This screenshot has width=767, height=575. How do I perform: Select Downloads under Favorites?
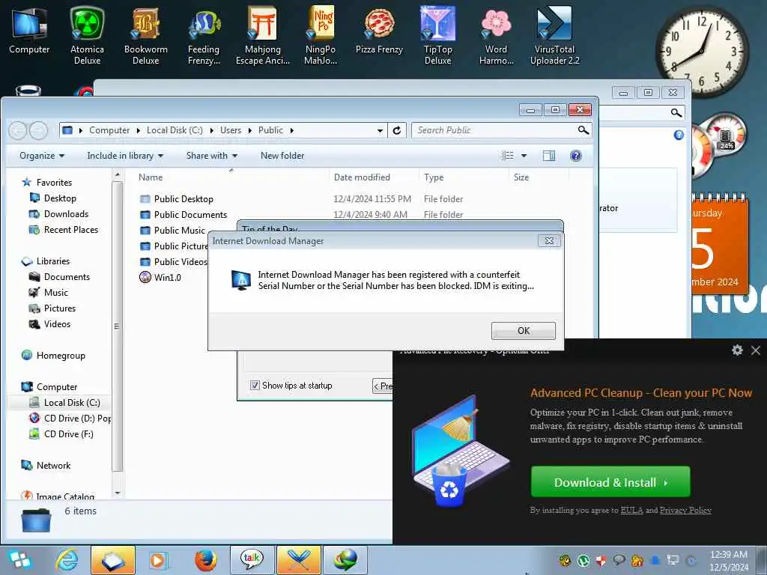pyautogui.click(x=66, y=213)
